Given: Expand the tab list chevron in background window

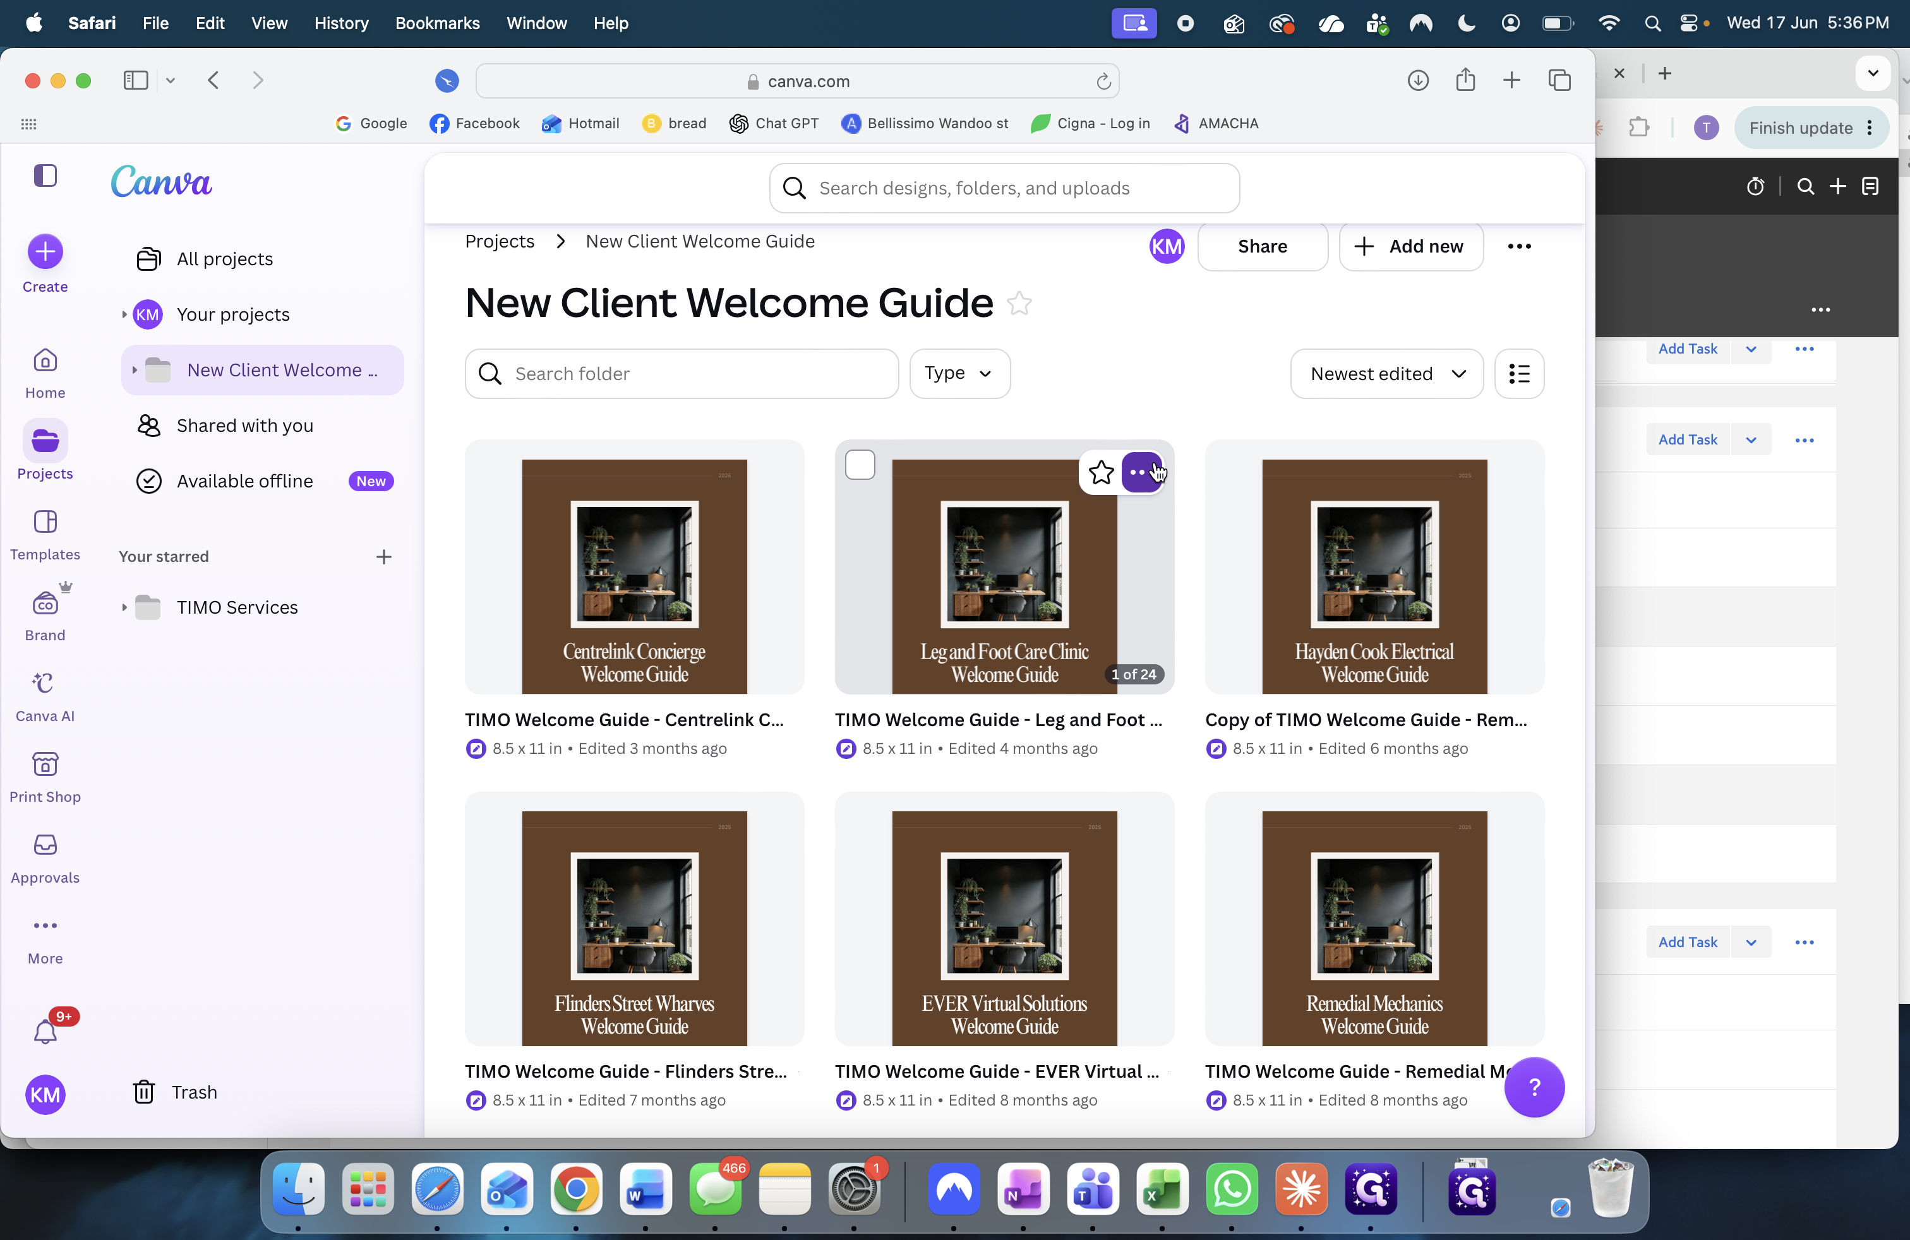Looking at the screenshot, I should 1872,74.
